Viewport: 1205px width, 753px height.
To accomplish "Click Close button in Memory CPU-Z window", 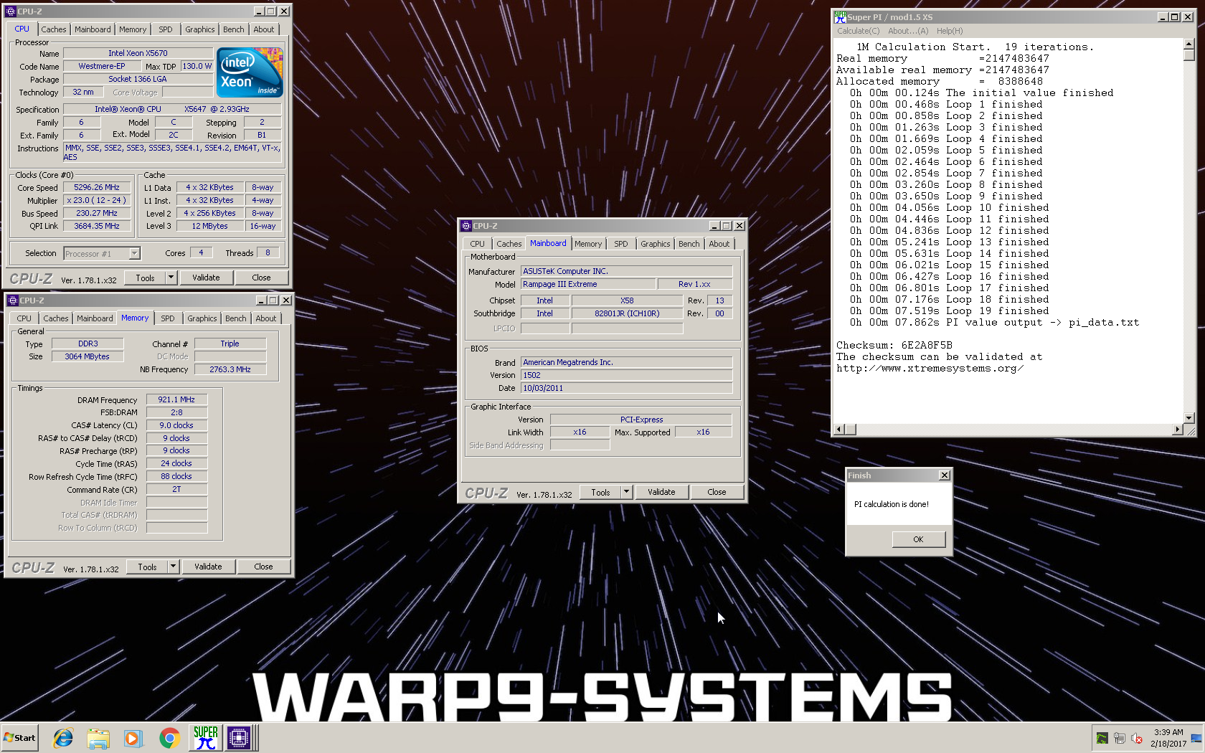I will pos(263,567).
